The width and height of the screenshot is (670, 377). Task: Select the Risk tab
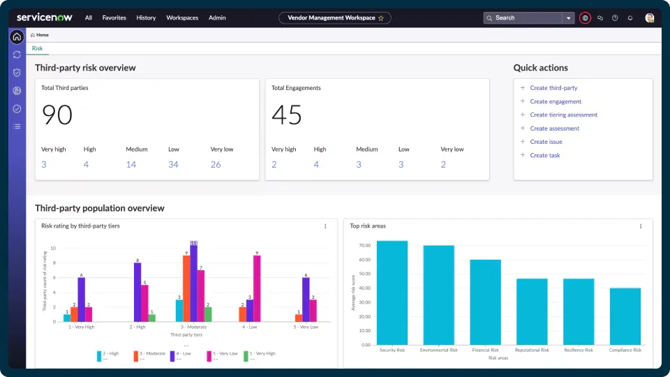(x=37, y=48)
